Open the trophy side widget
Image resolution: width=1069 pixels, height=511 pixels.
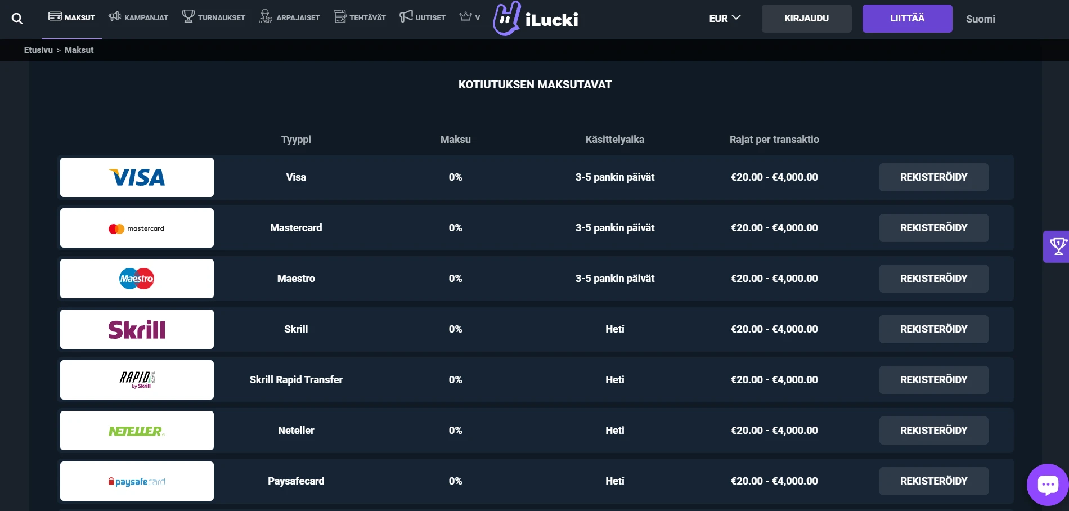click(x=1057, y=246)
